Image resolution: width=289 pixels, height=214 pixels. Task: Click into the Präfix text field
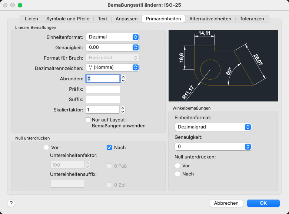[x=103, y=89]
